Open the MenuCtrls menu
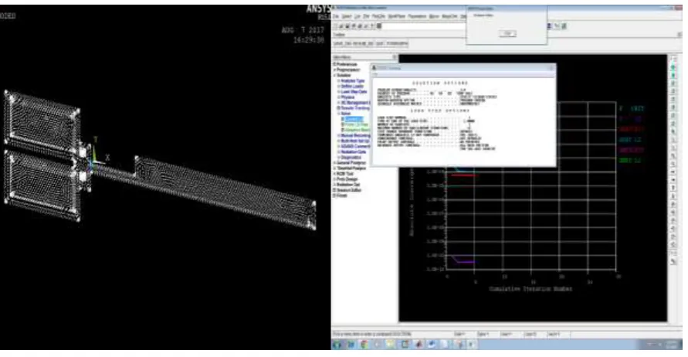The image size is (688, 357). pyautogui.click(x=449, y=16)
